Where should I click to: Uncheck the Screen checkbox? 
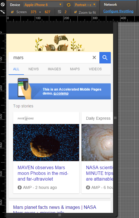12,12
